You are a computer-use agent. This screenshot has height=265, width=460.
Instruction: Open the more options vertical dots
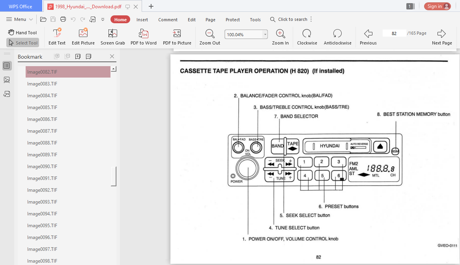pyautogui.click(x=311, y=19)
